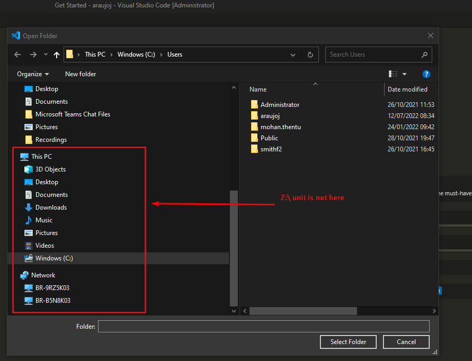Click the Back navigation arrow

(x=17, y=55)
